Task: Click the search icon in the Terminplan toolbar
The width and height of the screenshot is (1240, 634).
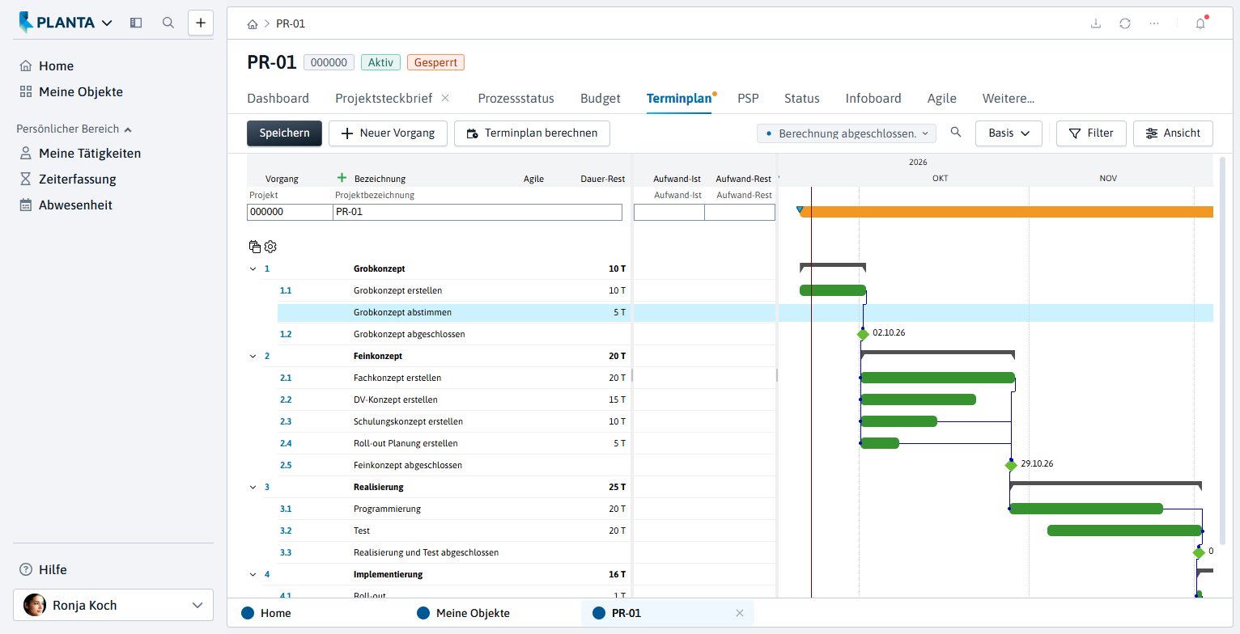Action: click(x=956, y=133)
